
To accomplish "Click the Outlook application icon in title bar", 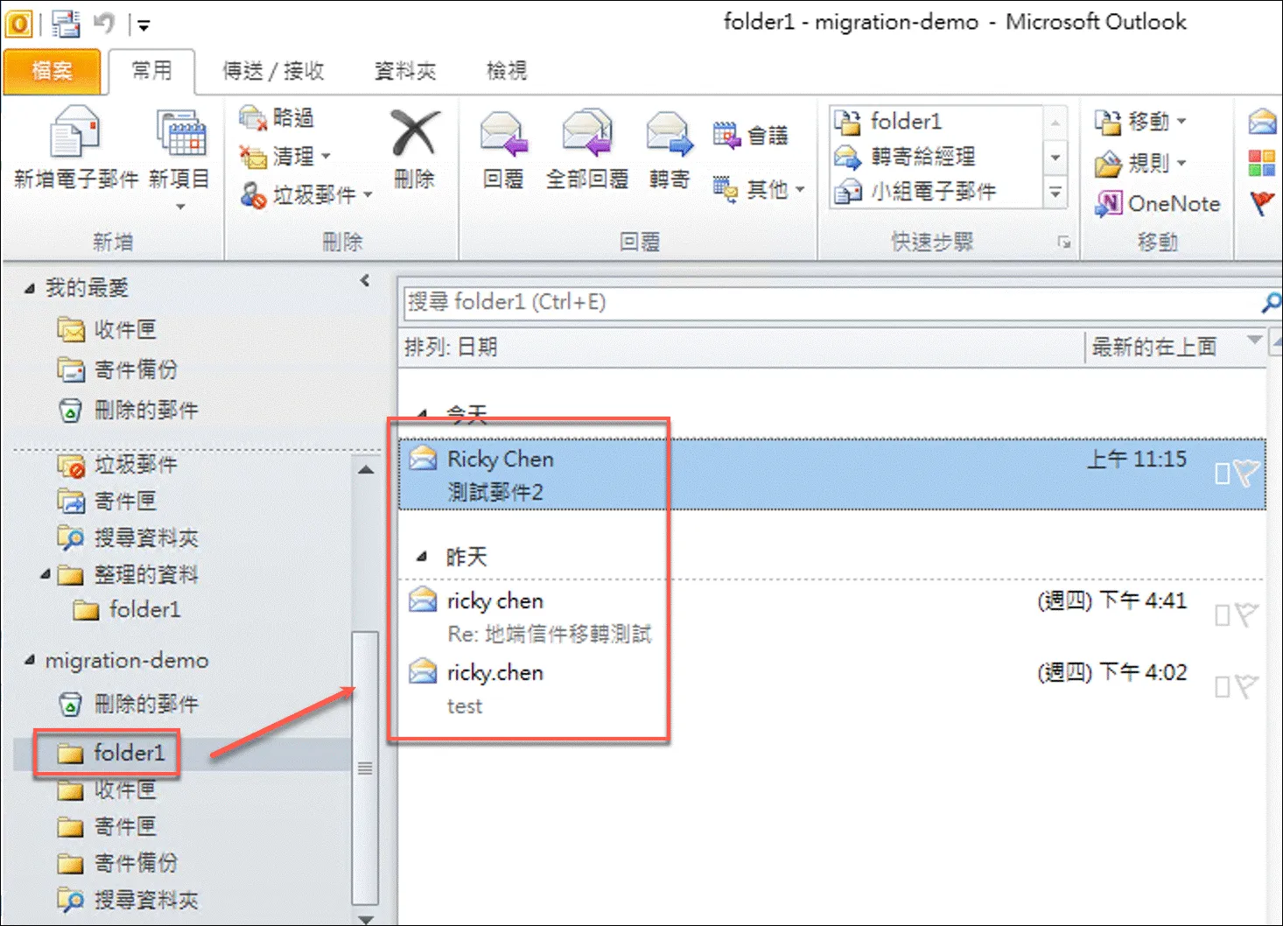I will pyautogui.click(x=18, y=24).
